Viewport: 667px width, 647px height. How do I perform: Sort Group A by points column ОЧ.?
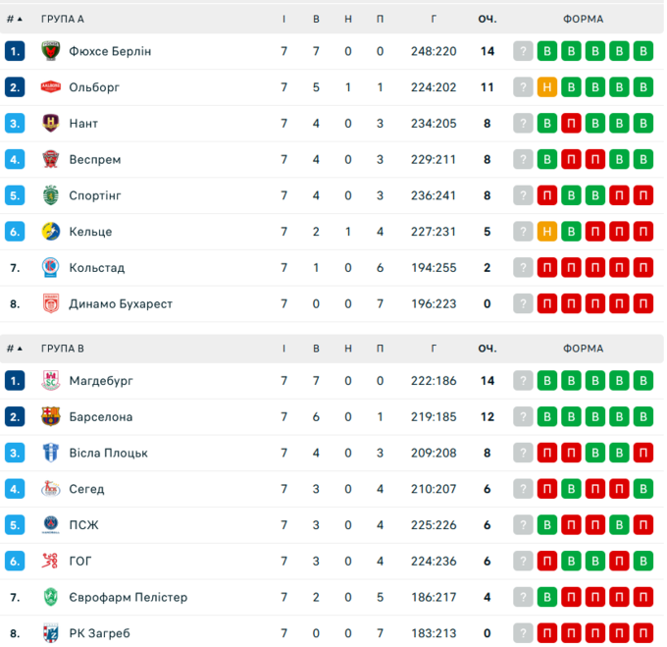pyautogui.click(x=487, y=19)
